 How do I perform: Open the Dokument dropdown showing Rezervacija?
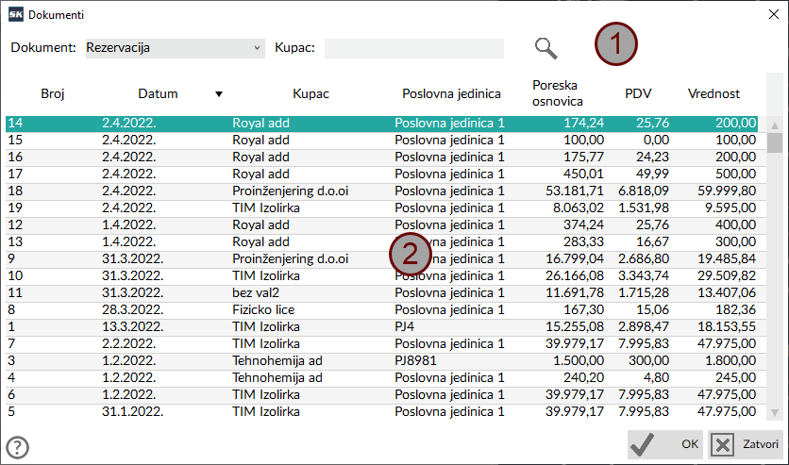click(x=176, y=48)
